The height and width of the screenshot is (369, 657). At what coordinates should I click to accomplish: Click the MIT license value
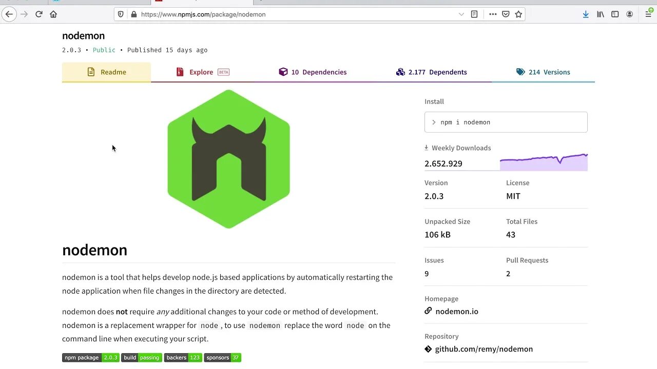pos(513,196)
